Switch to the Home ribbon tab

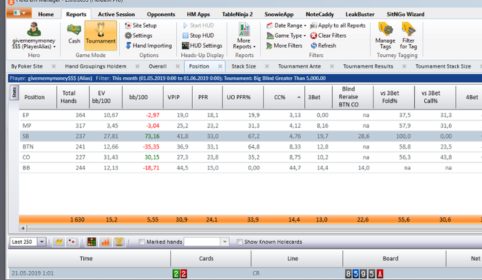coord(46,14)
